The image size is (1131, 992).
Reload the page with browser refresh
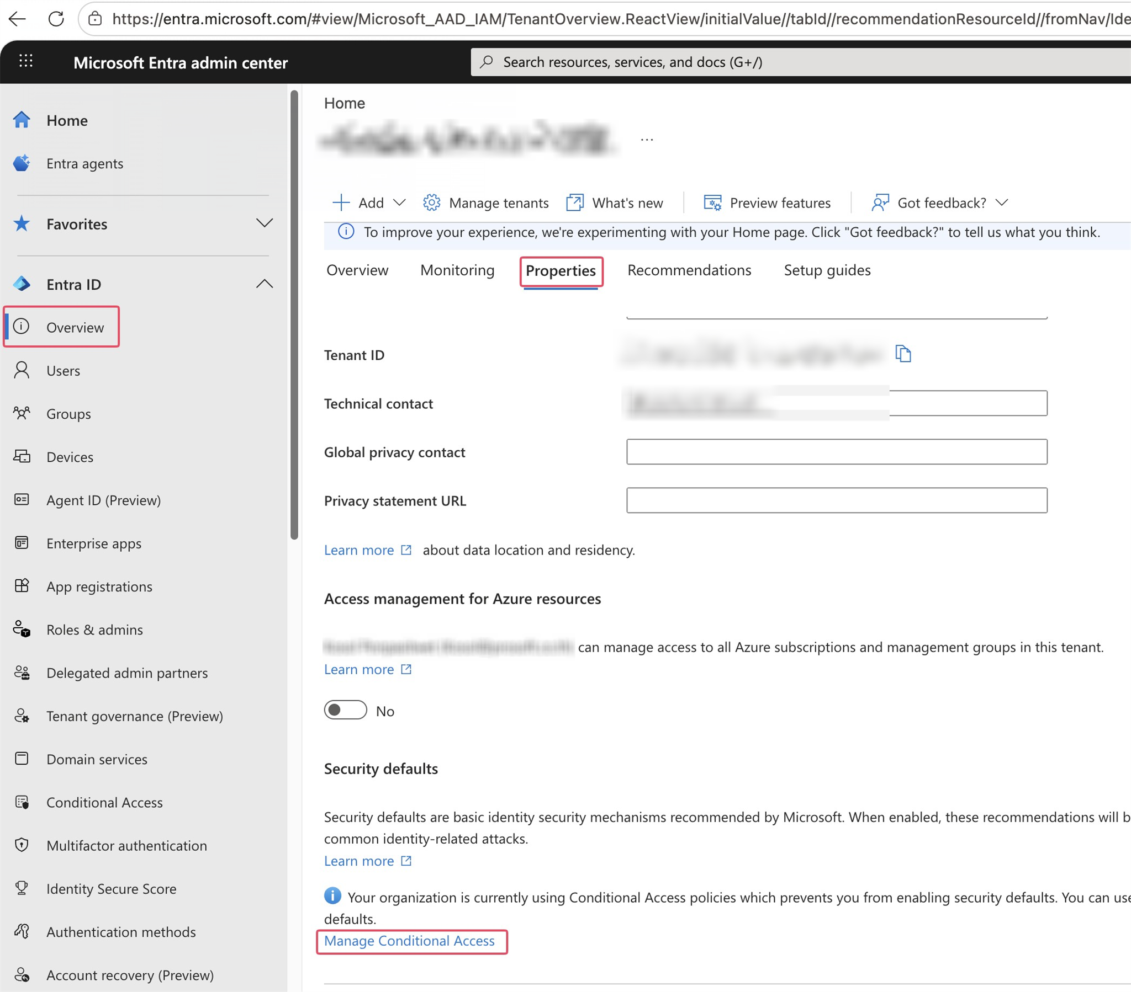pos(56,19)
